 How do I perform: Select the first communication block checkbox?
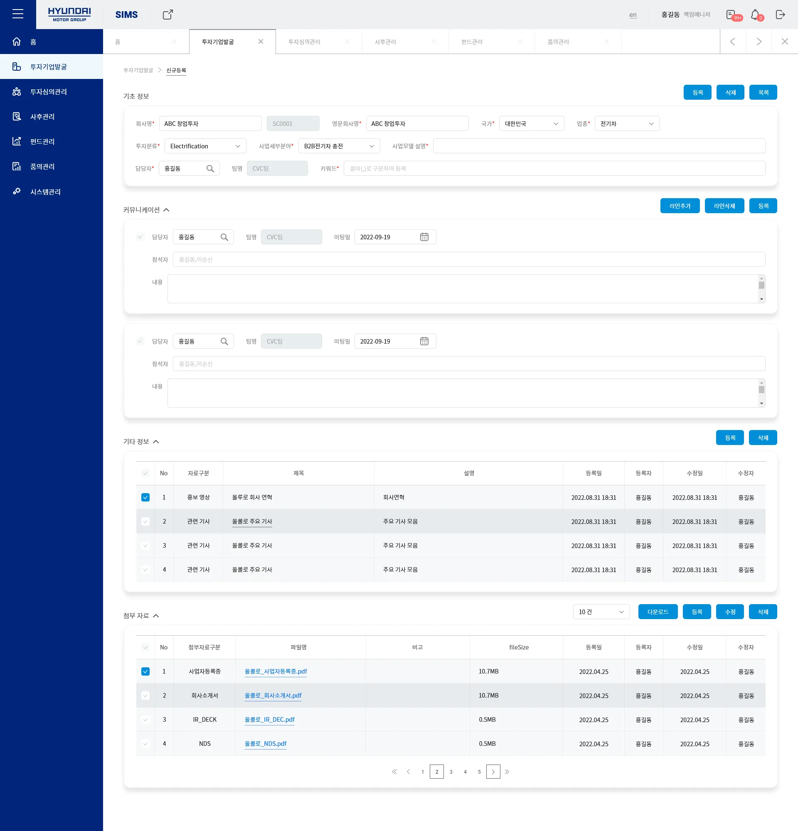point(140,237)
